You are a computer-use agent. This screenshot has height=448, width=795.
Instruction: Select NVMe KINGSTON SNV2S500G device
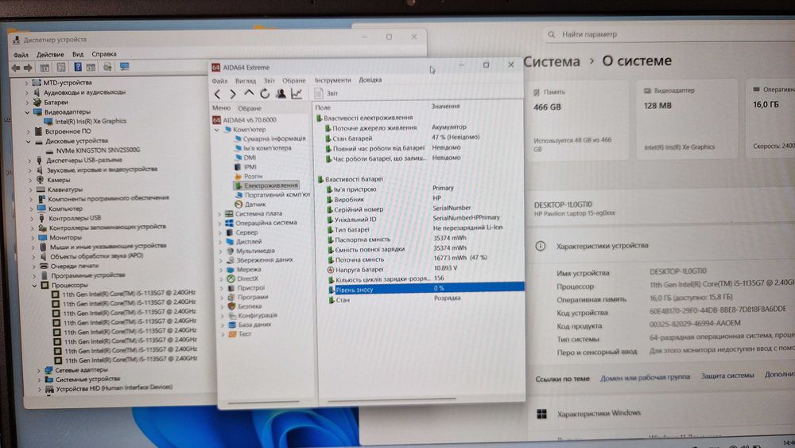click(x=93, y=150)
